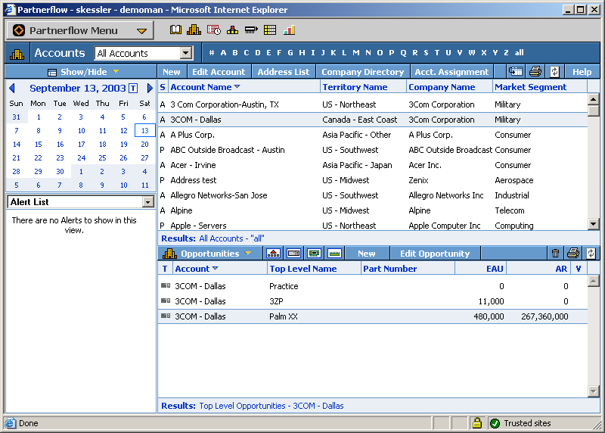Click type icon of Palm XX row
This screenshot has height=433, width=605.
click(x=166, y=316)
